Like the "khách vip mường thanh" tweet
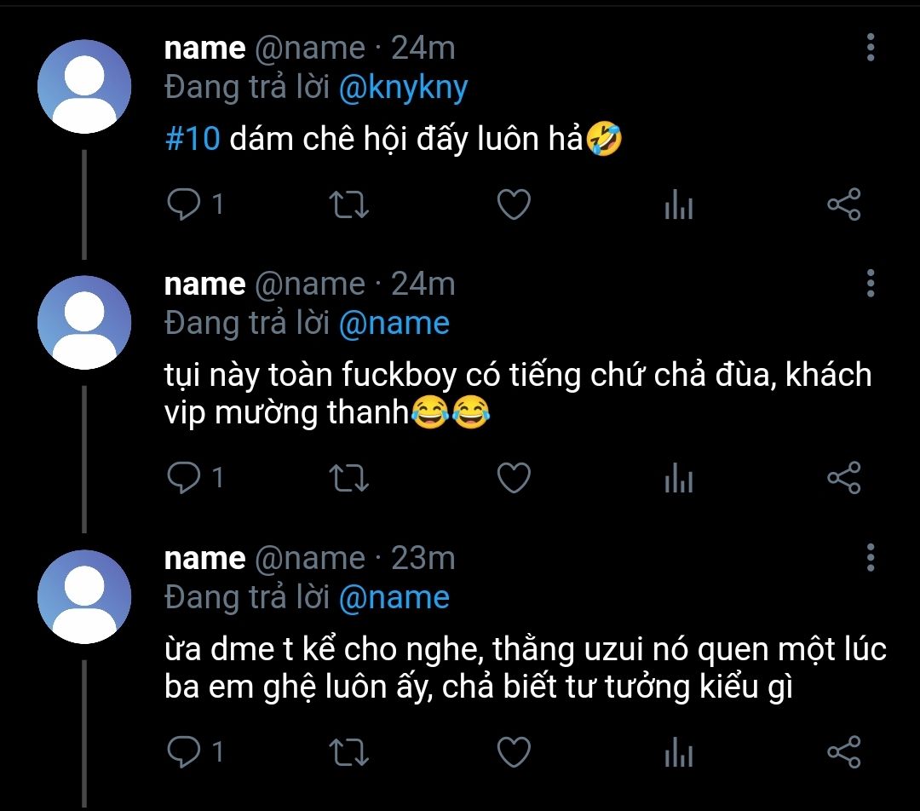 click(x=514, y=478)
